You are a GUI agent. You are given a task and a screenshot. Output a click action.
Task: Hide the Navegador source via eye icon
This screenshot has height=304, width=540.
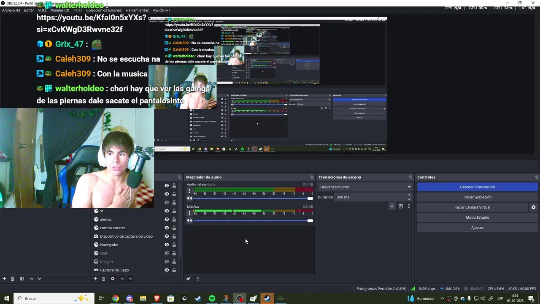click(167, 245)
